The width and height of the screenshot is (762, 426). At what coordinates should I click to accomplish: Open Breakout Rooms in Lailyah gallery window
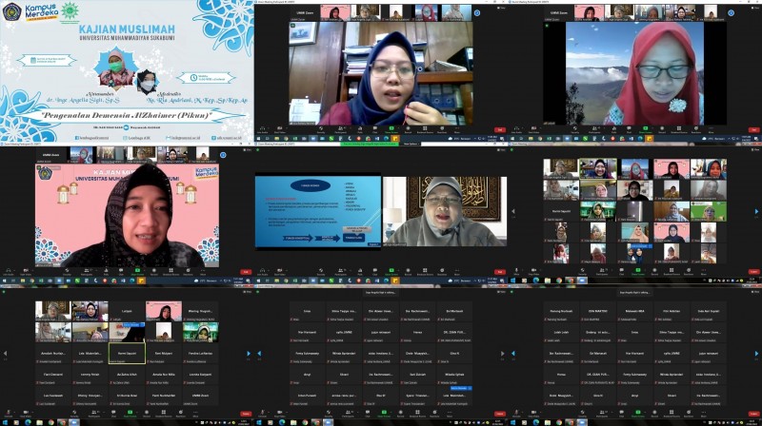pos(164,414)
